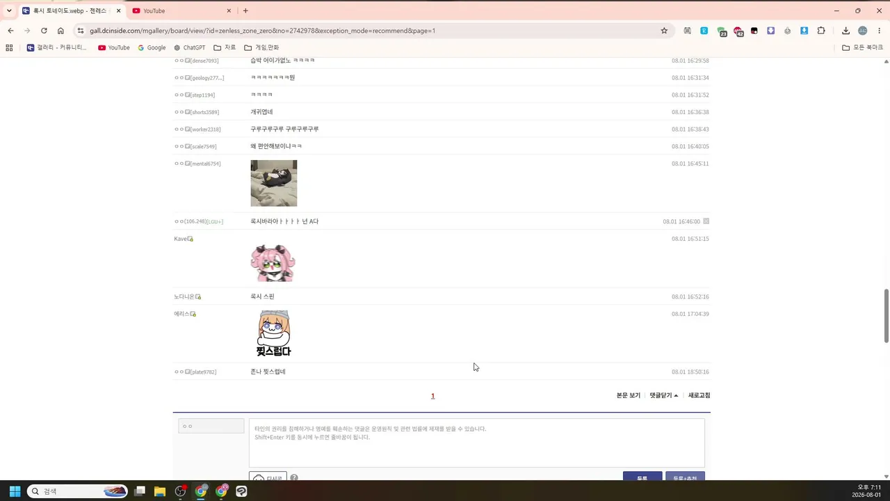The width and height of the screenshot is (890, 501).
Task: Click the extension icon with badge 23
Action: pyautogui.click(x=722, y=31)
